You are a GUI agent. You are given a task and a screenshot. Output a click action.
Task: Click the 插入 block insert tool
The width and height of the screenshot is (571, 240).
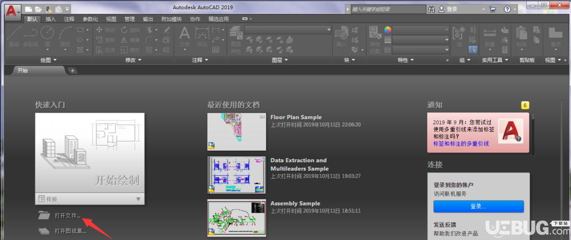pyautogui.click(x=342, y=37)
